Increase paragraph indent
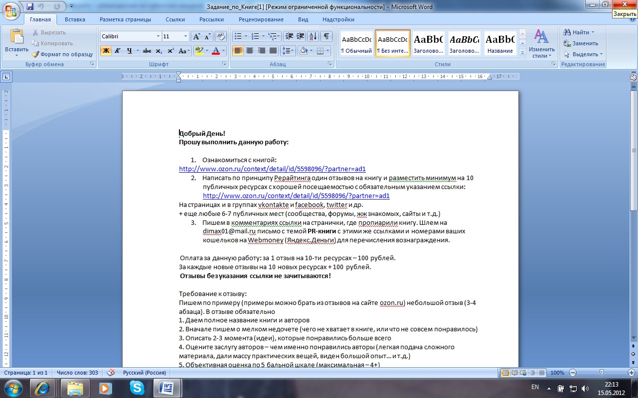 pyautogui.click(x=300, y=36)
